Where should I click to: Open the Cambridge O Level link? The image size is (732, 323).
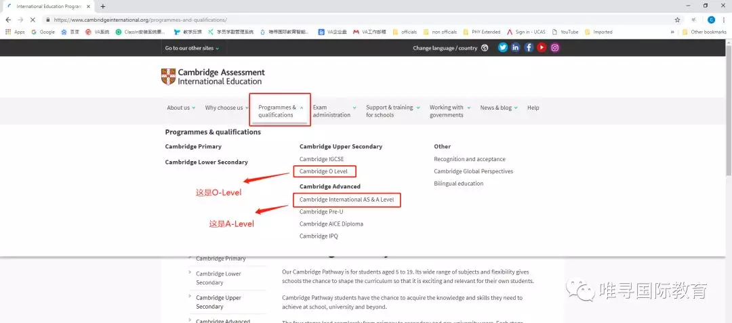click(x=323, y=171)
